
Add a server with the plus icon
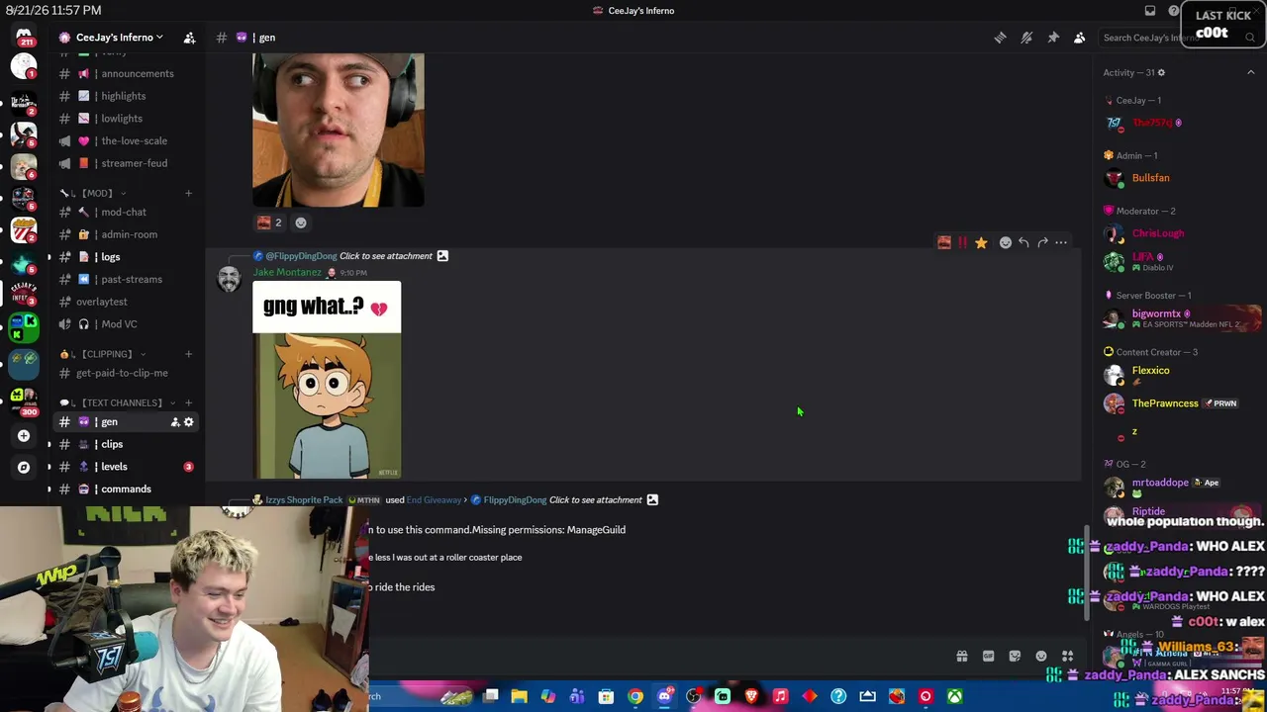point(24,435)
